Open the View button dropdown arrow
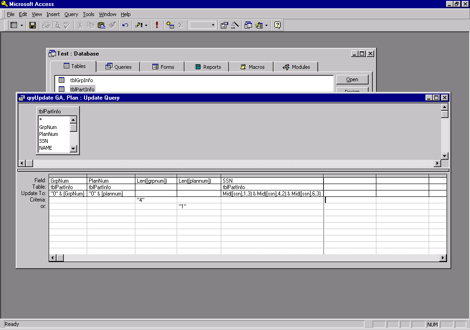 [22, 25]
